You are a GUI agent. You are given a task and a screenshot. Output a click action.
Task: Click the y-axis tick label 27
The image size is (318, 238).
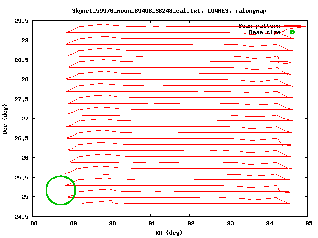point(25,119)
